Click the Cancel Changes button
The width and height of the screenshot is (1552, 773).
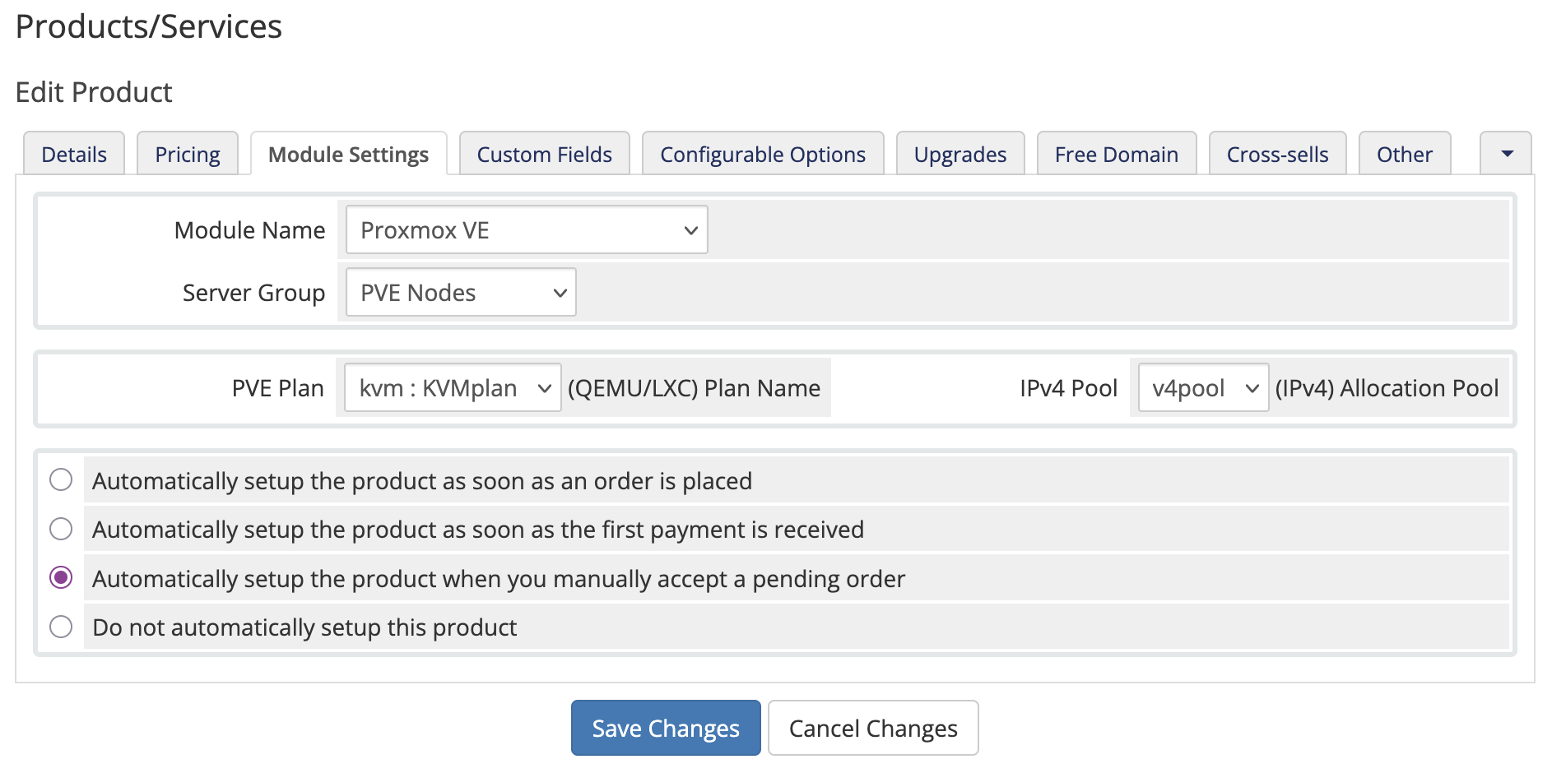pos(872,728)
